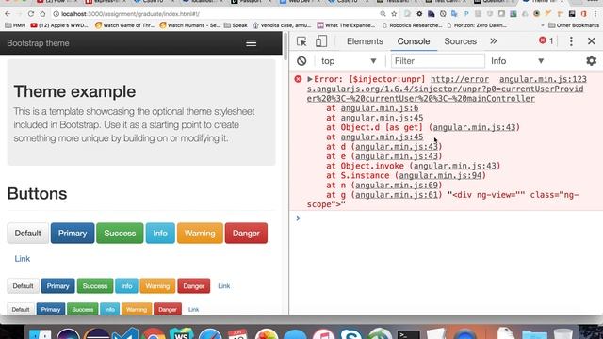Switch to the Elements tab
Image resolution: width=603 pixels, height=339 pixels.
pyautogui.click(x=365, y=41)
